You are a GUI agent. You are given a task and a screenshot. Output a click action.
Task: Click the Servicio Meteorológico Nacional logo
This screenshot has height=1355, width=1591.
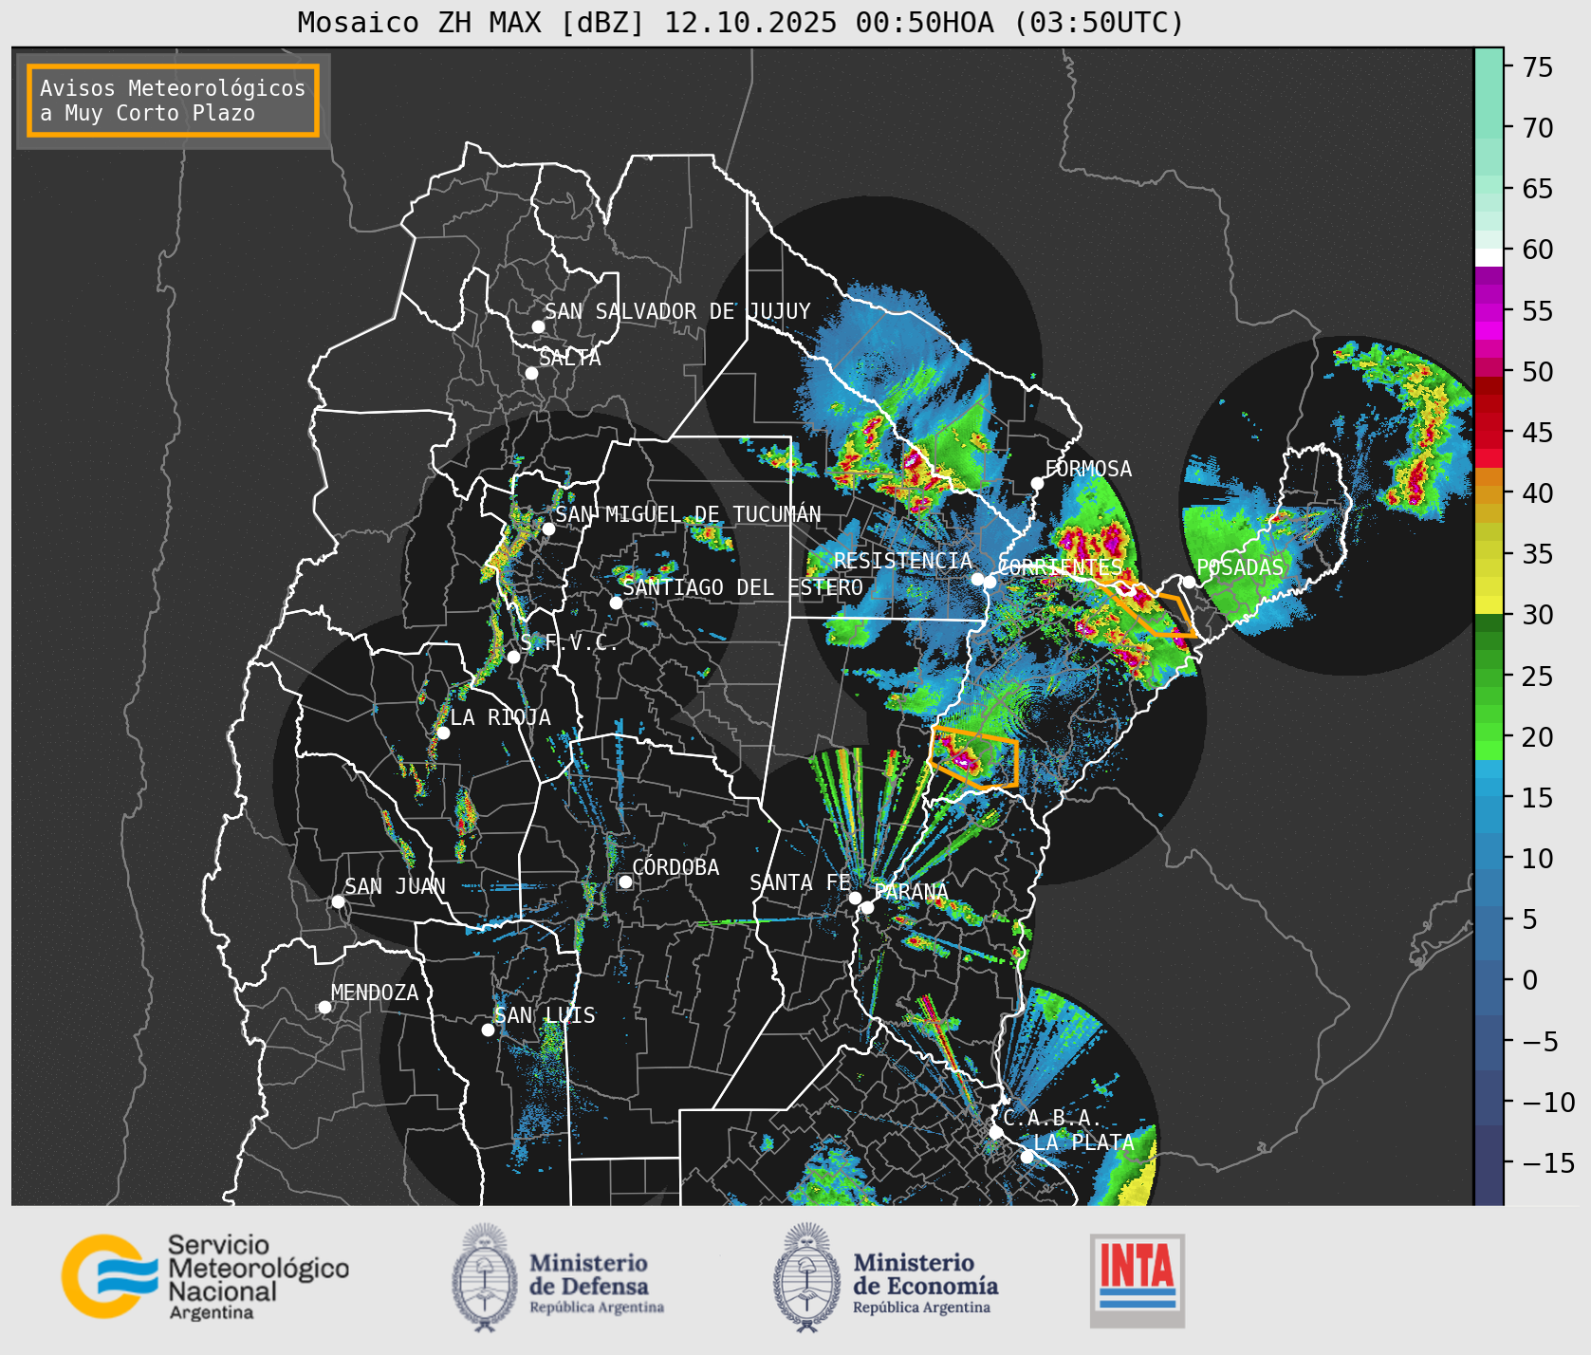pos(206,1275)
